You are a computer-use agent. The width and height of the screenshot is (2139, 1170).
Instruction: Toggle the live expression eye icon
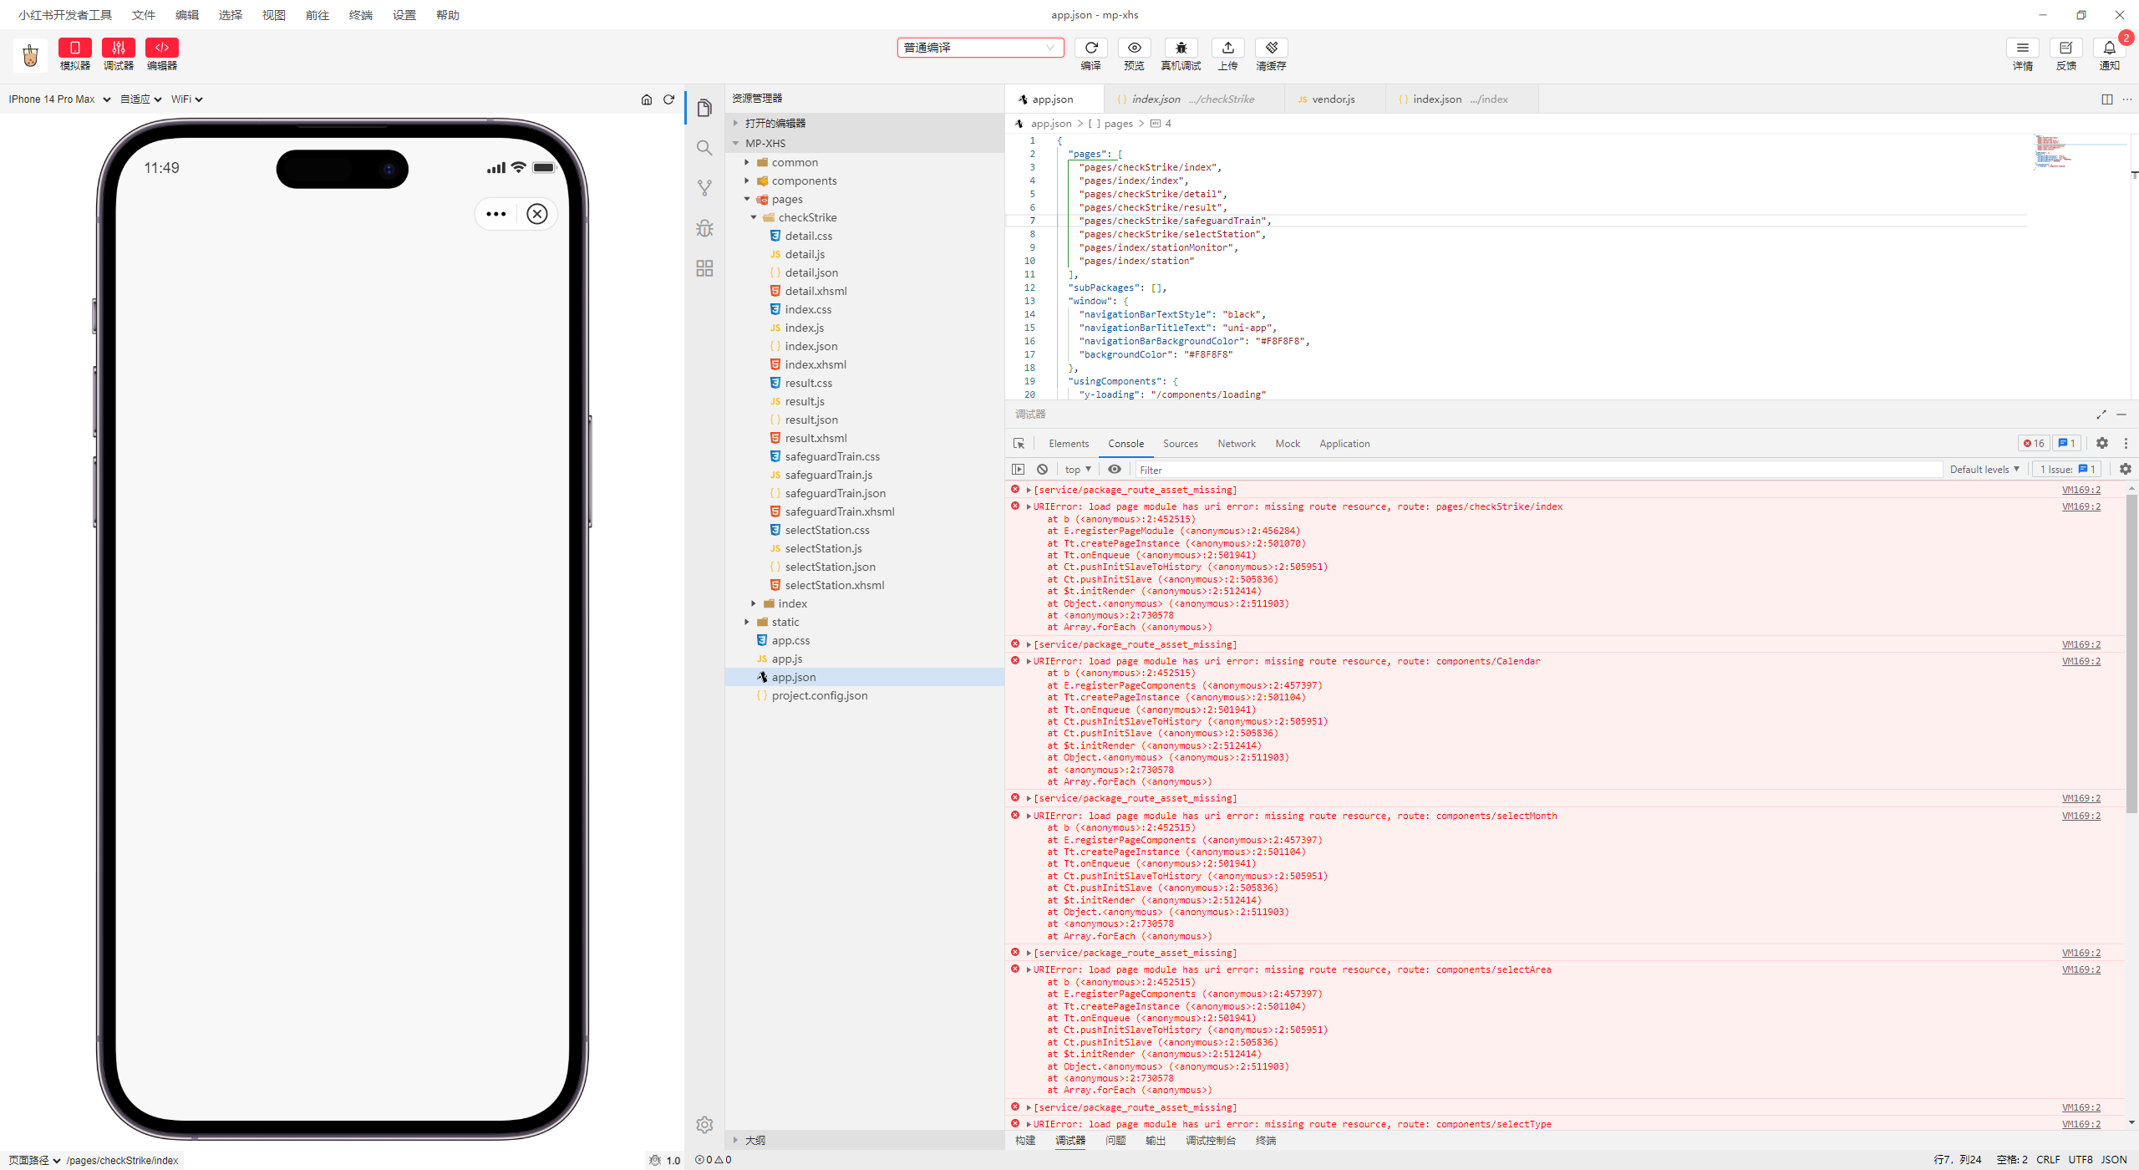pos(1115,470)
